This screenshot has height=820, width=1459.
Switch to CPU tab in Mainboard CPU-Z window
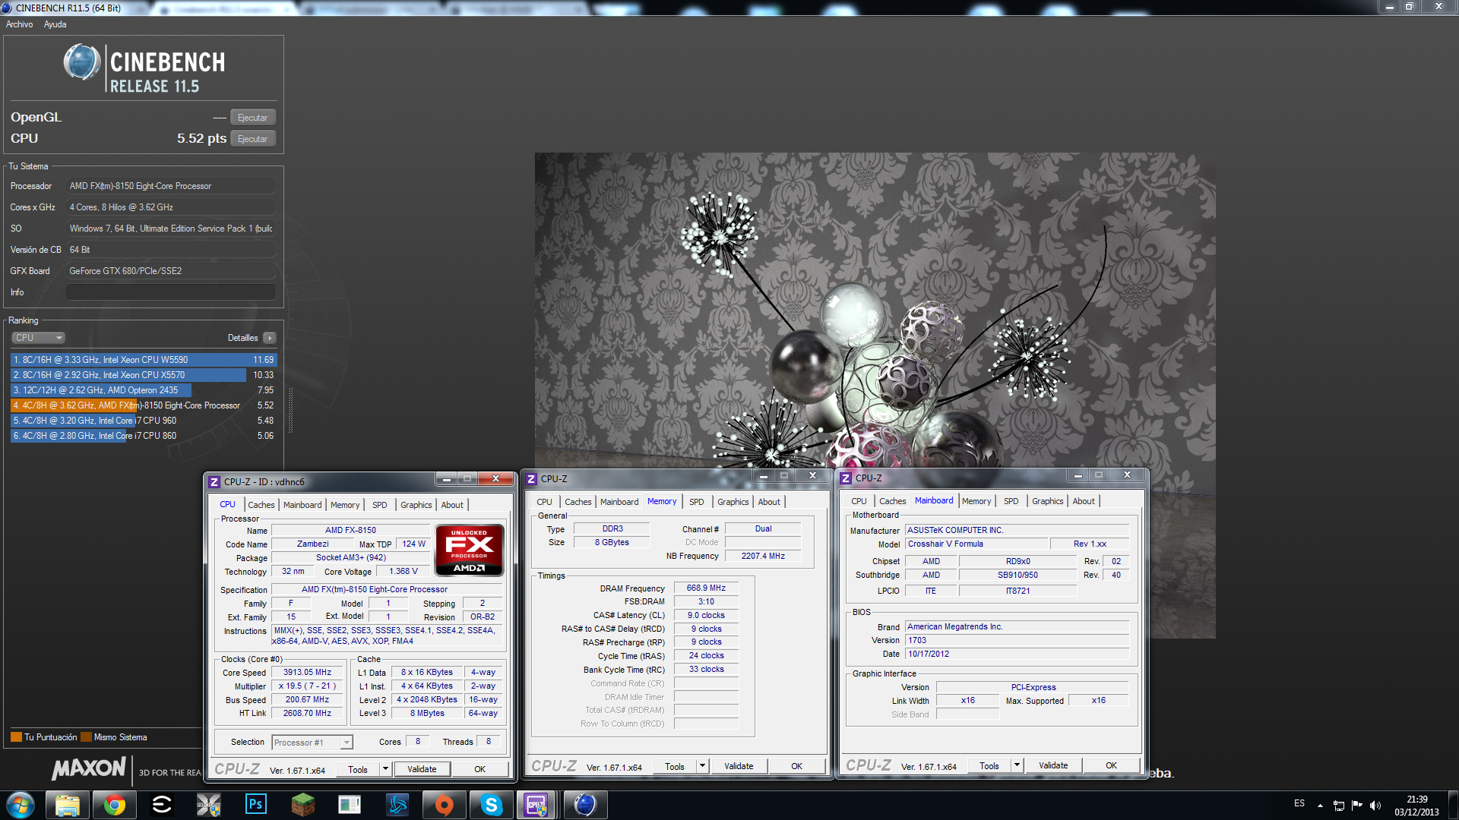[x=859, y=501]
